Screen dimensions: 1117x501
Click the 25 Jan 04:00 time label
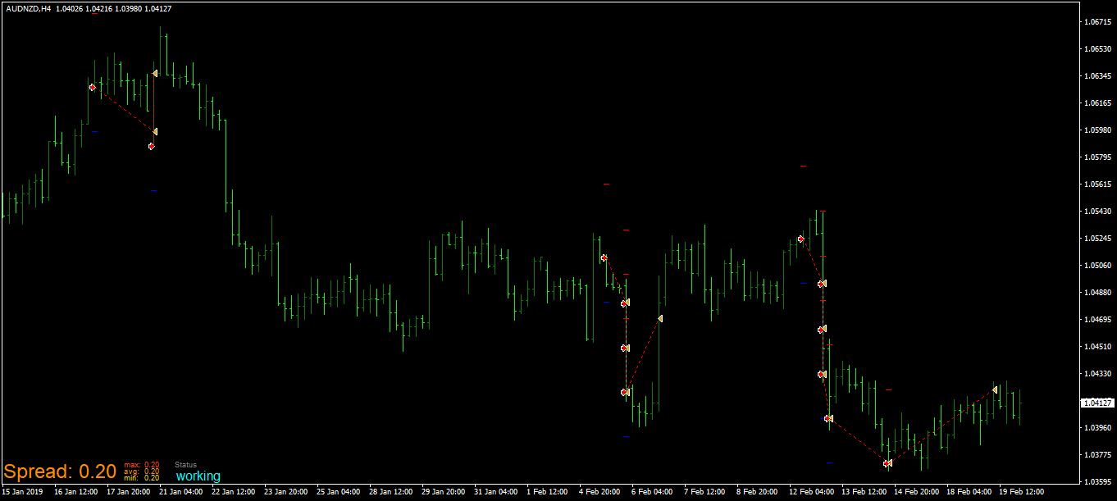(x=339, y=492)
